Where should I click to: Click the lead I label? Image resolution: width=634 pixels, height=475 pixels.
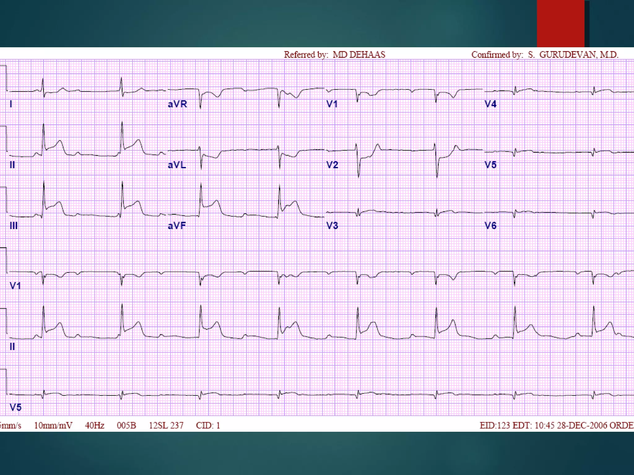[11, 104]
